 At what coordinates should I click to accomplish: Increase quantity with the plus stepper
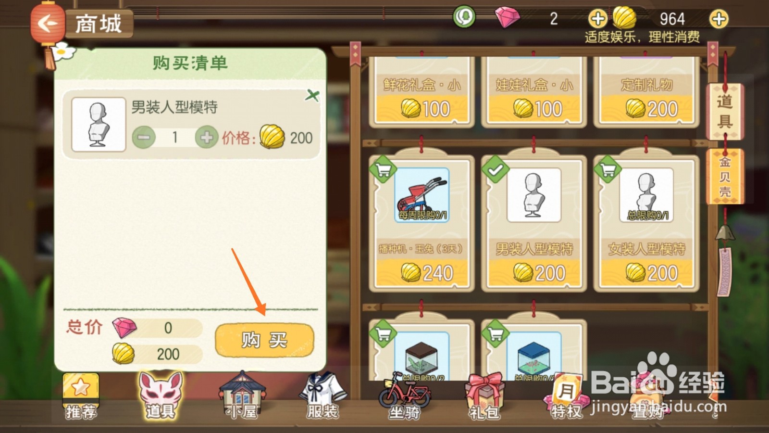tap(206, 138)
